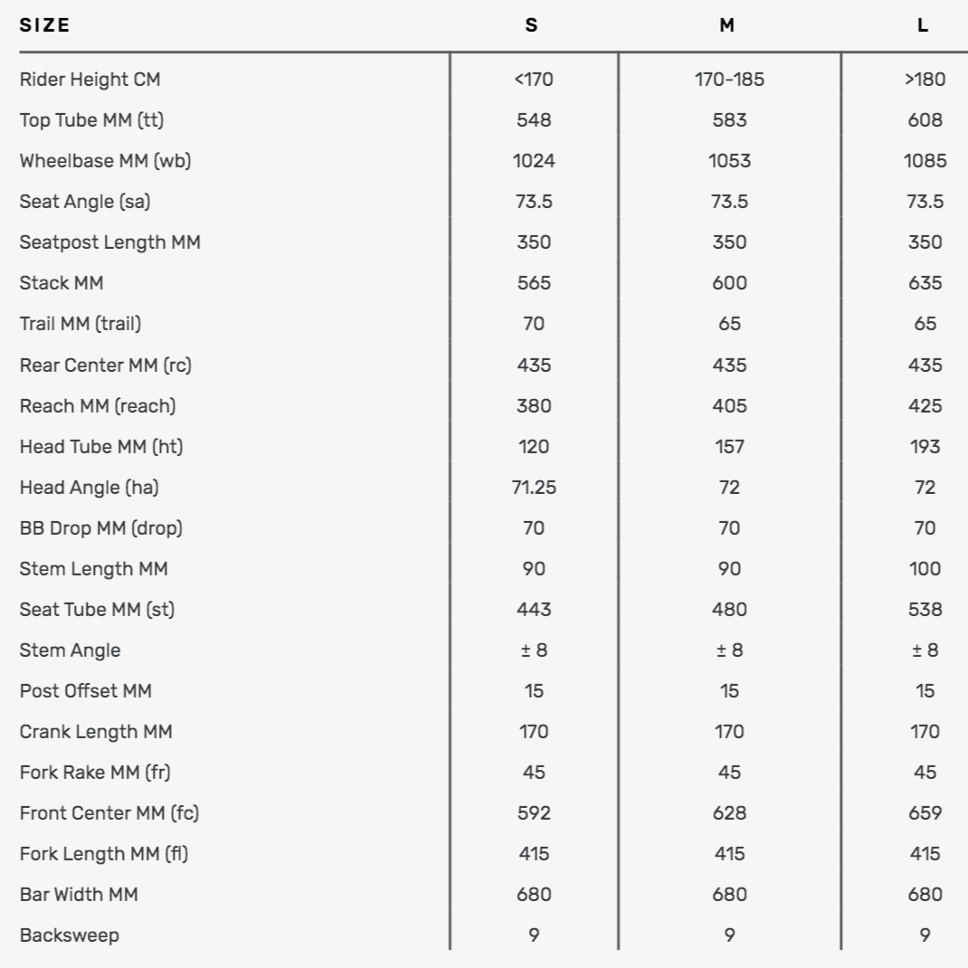
Task: Select Front Center value 592
Action: (x=534, y=813)
